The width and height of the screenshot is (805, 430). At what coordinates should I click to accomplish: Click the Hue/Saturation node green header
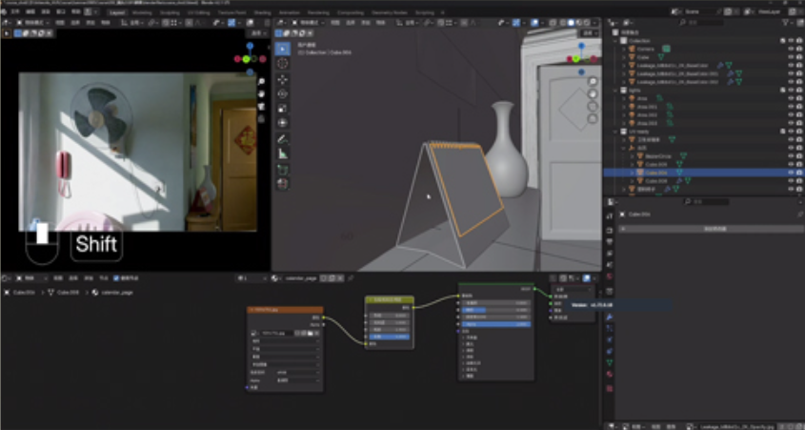pos(389,299)
